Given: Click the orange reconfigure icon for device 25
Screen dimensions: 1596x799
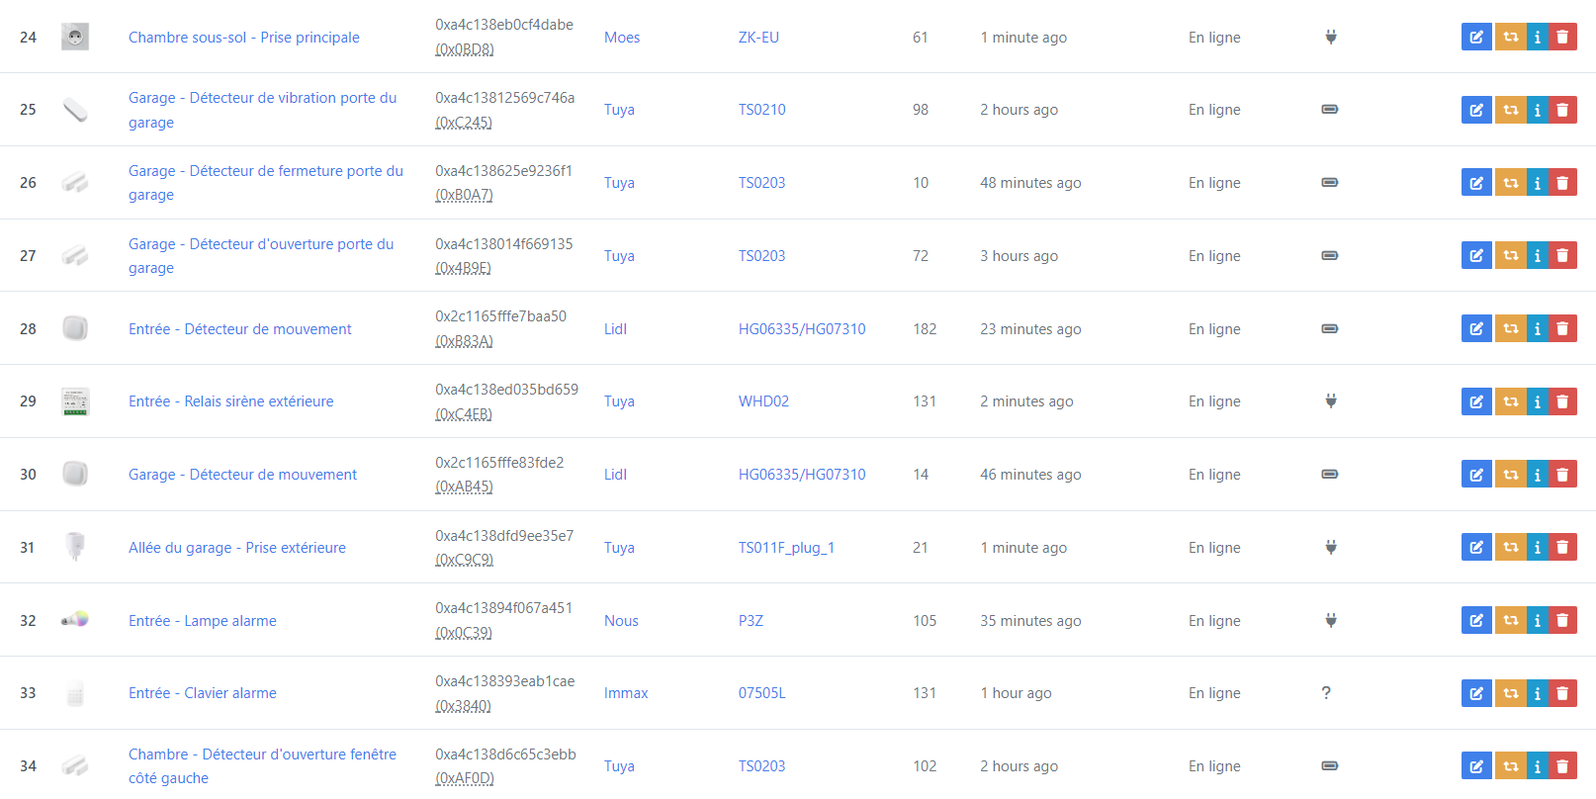Looking at the screenshot, I should click(x=1510, y=110).
